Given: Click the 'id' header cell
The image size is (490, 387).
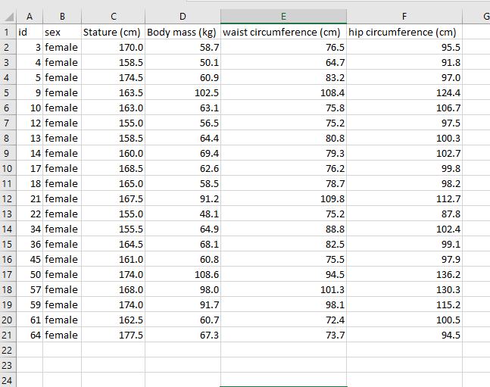Looking at the screenshot, I should pos(30,32).
